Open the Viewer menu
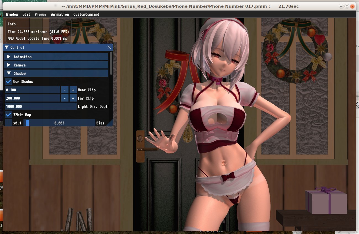This screenshot has width=359, height=234. tap(41, 14)
